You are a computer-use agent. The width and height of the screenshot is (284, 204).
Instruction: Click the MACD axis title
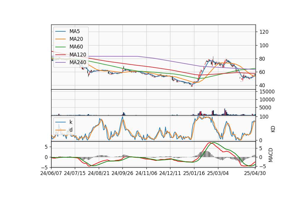[x=270, y=155]
